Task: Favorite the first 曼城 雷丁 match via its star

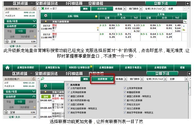Action: (98, 28)
